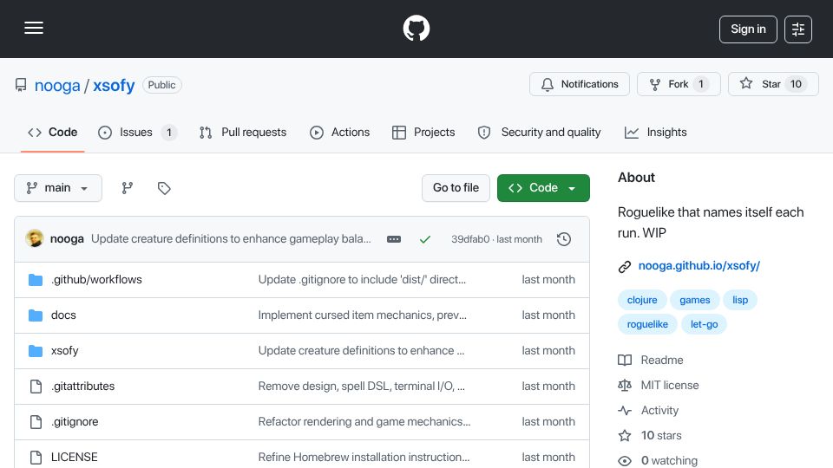Expand commit details ellipsis button
This screenshot has width=833, height=468.
(394, 239)
